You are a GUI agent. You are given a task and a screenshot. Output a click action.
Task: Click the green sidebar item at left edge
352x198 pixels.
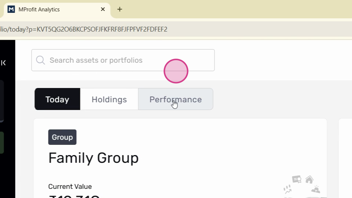click(2, 143)
